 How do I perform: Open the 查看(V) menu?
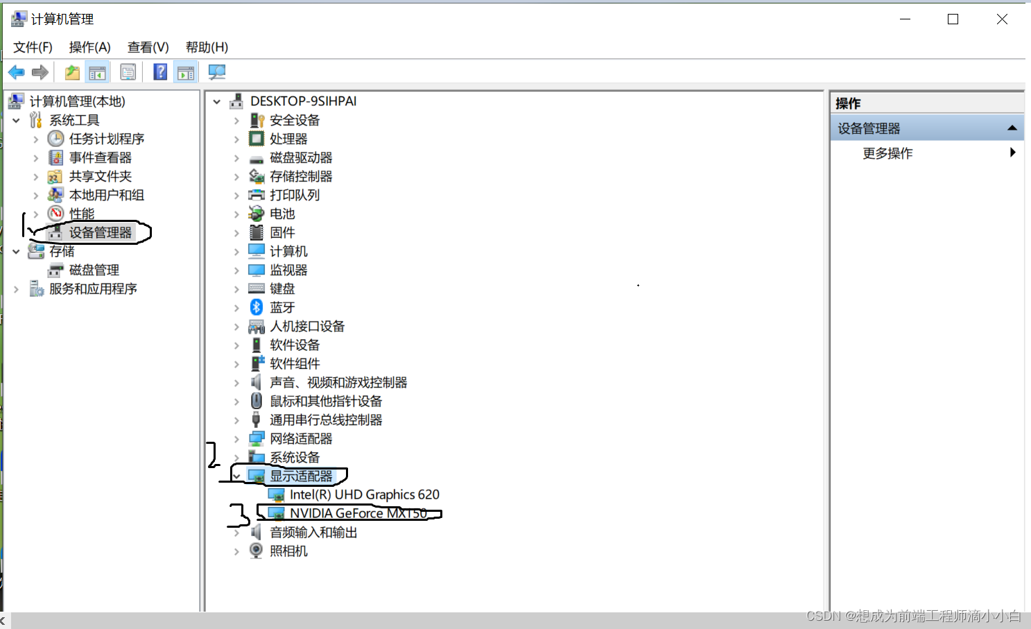pos(147,47)
